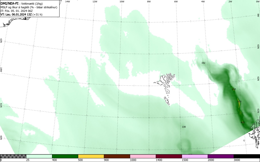Click the '130' CAPE value on map
The image size is (260, 162).
pyautogui.click(x=184, y=127)
